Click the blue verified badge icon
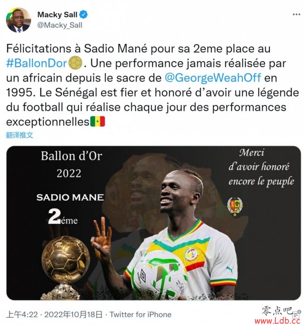This screenshot has height=325, width=304. coord(83,15)
